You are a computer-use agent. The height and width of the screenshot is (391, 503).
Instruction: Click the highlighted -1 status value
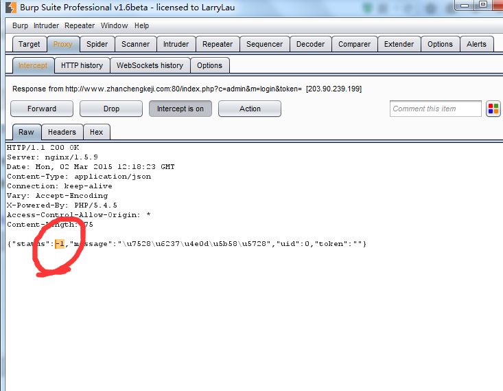tap(60, 244)
